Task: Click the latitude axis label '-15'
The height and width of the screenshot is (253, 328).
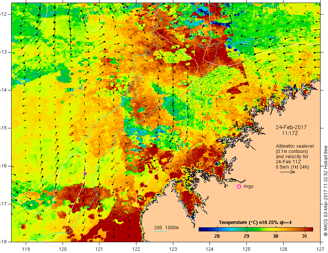Action: (4, 128)
